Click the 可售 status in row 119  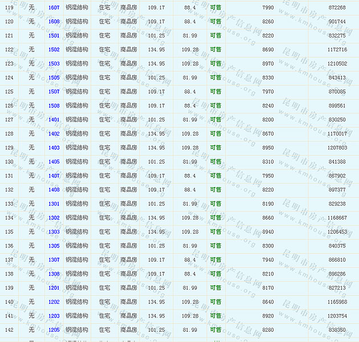coord(215,7)
